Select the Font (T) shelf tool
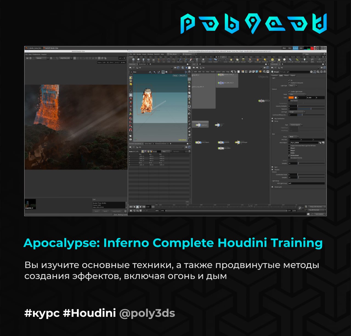The image size is (351, 336). click(197, 60)
